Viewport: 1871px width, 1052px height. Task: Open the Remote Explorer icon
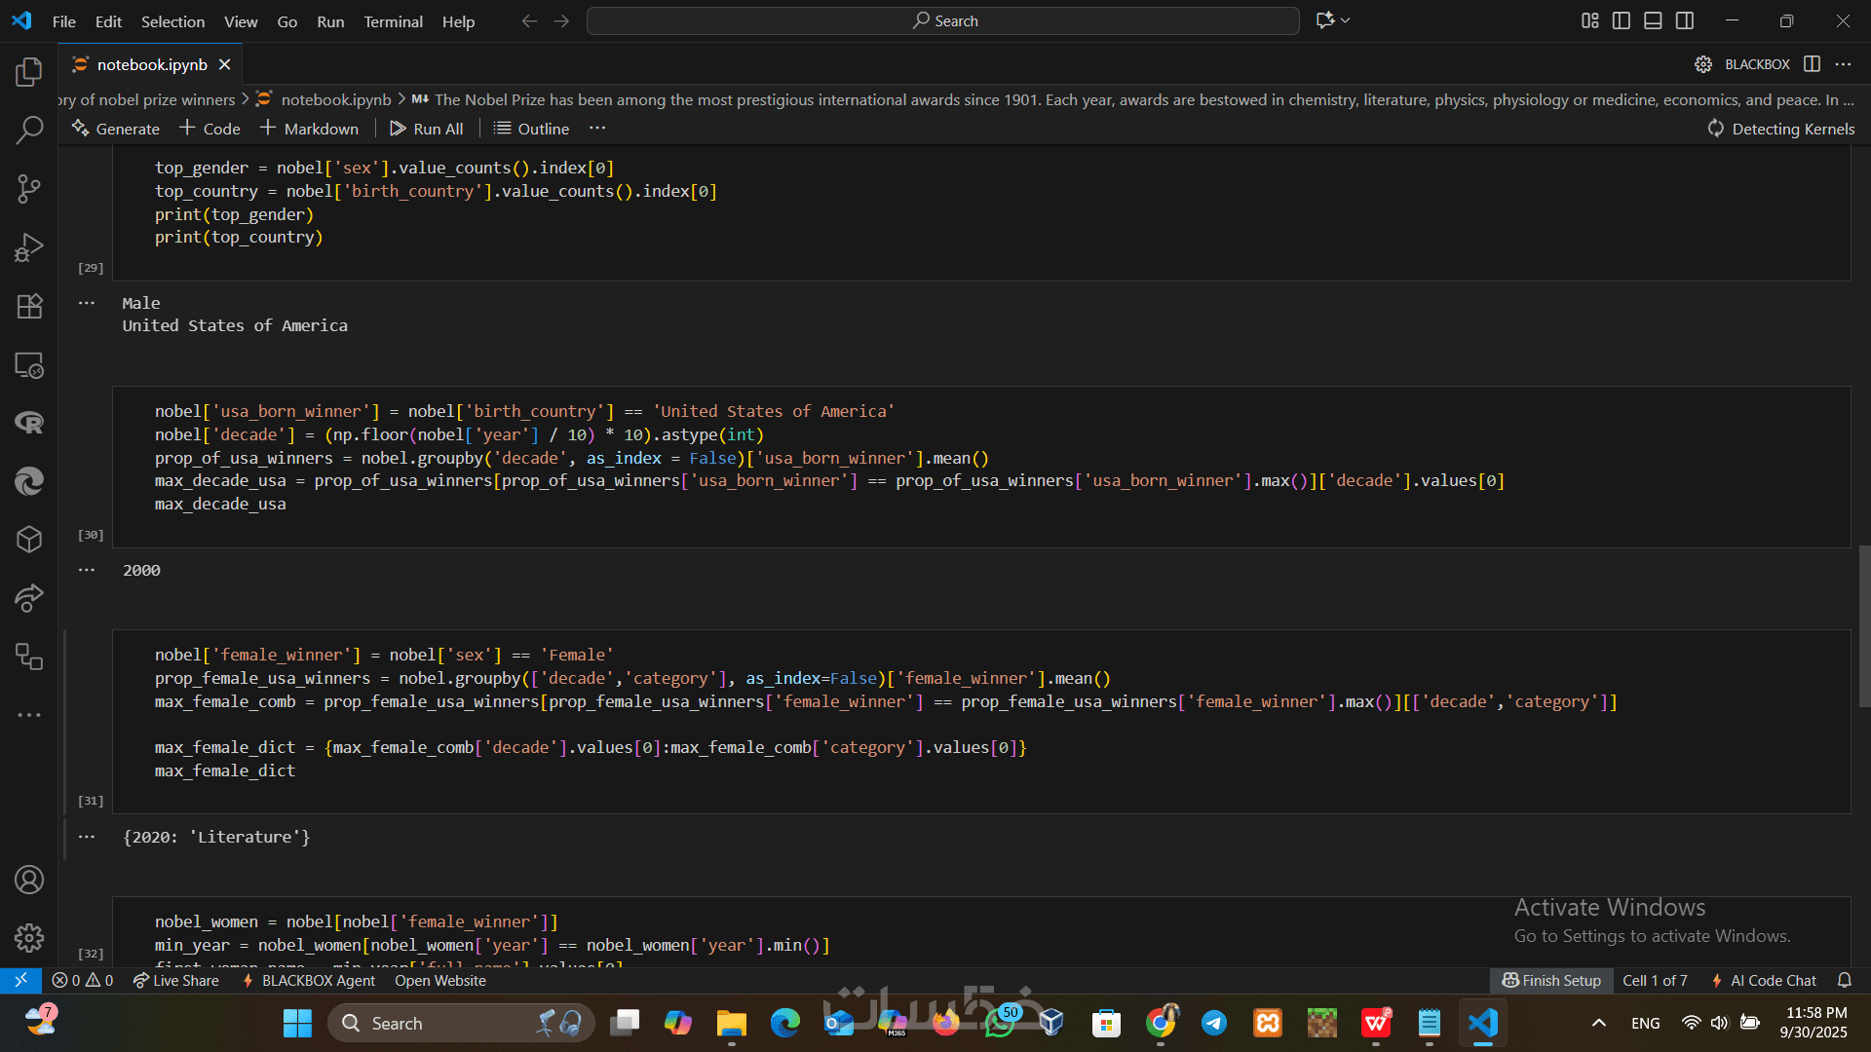(29, 365)
